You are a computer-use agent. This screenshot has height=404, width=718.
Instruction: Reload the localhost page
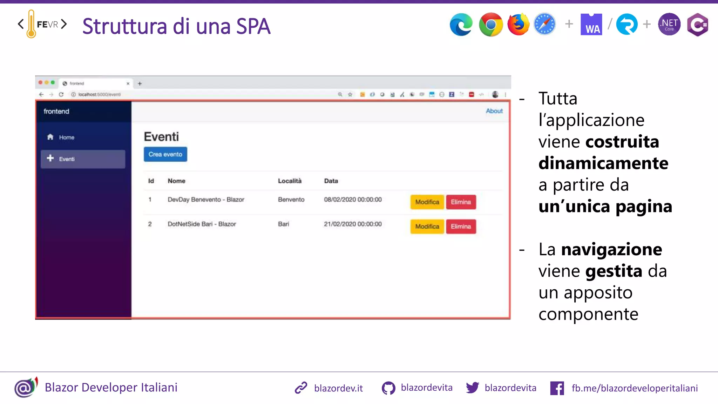pos(61,94)
